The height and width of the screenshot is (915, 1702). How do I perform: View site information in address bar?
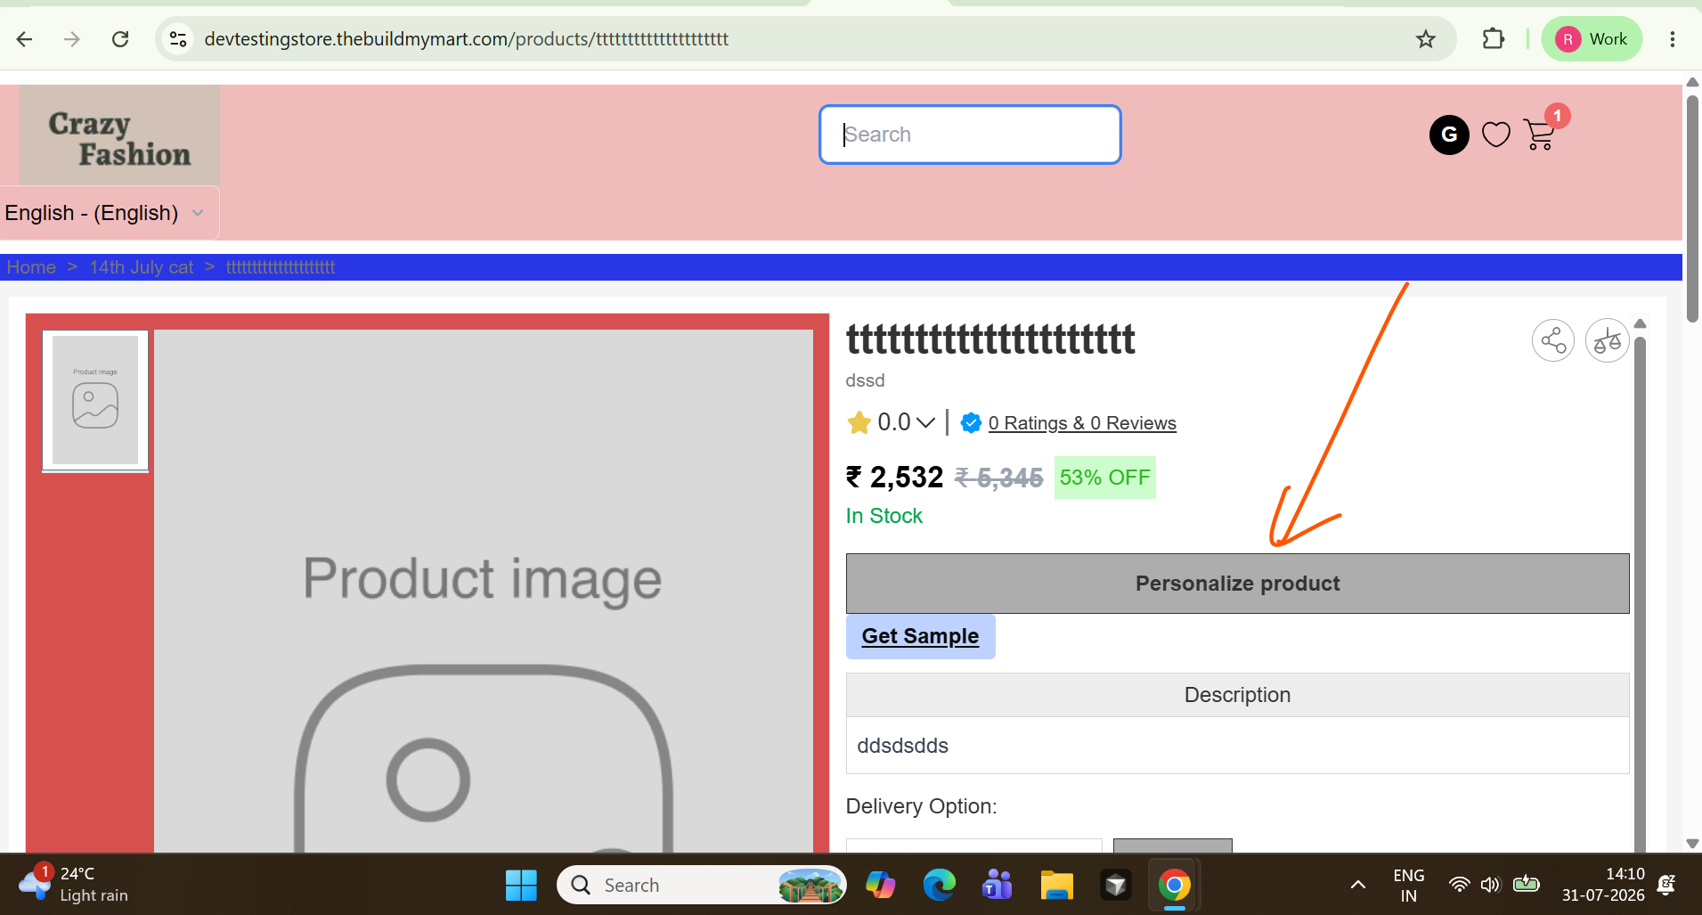[178, 39]
